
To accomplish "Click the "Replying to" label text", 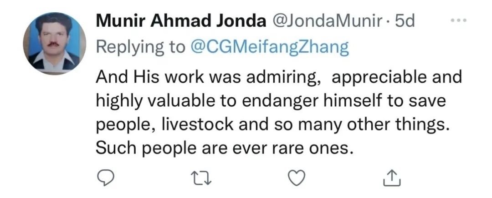I will tap(140, 47).
